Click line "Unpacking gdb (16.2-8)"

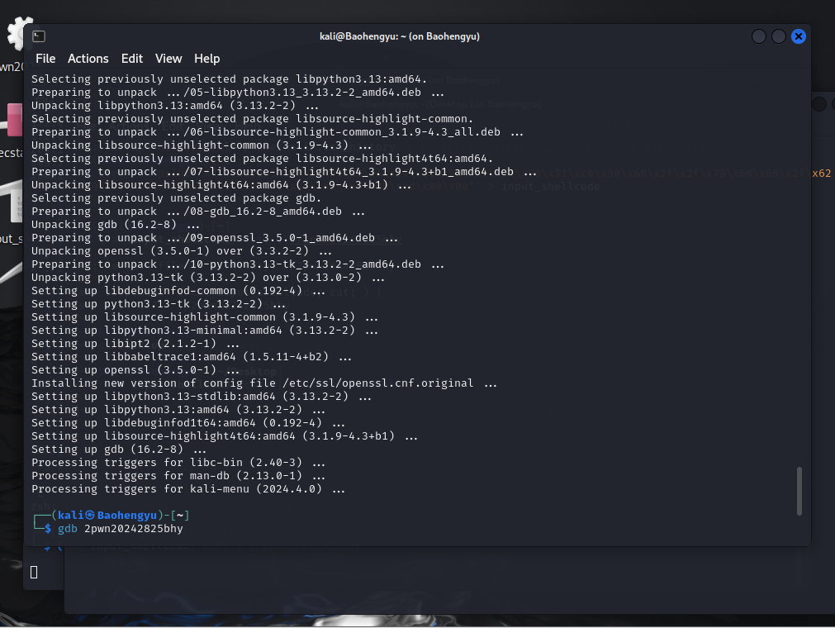coord(116,224)
